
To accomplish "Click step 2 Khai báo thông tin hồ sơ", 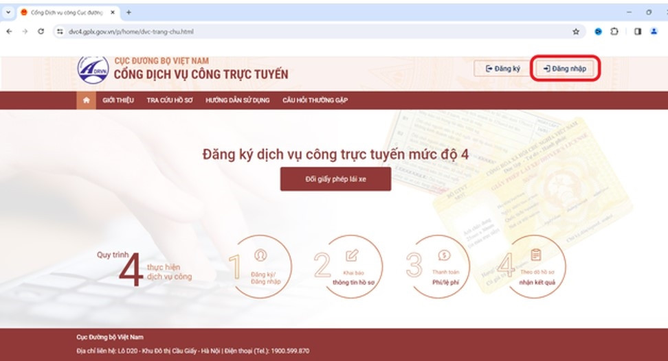I will (351, 266).
